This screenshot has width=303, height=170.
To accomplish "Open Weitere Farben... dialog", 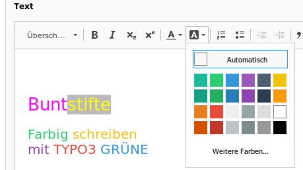I will click(x=240, y=151).
